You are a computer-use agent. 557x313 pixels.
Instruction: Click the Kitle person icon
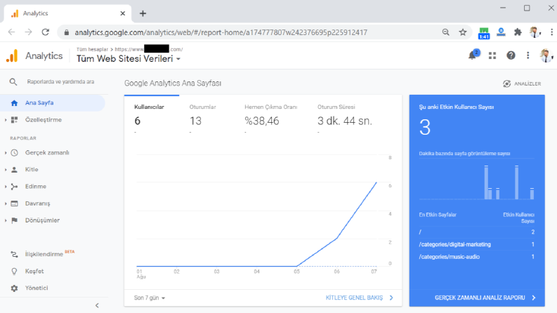pos(14,170)
